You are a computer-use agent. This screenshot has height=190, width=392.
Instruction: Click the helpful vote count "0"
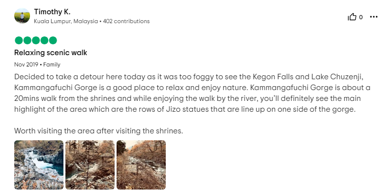[361, 17]
